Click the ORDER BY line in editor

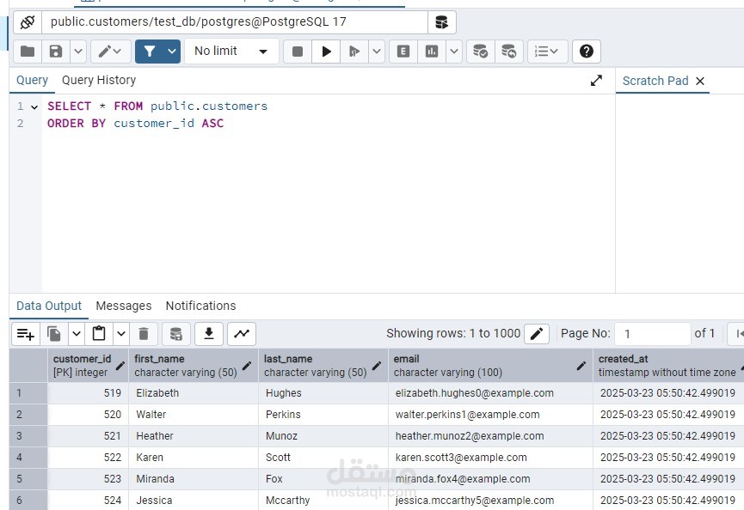tap(135, 124)
